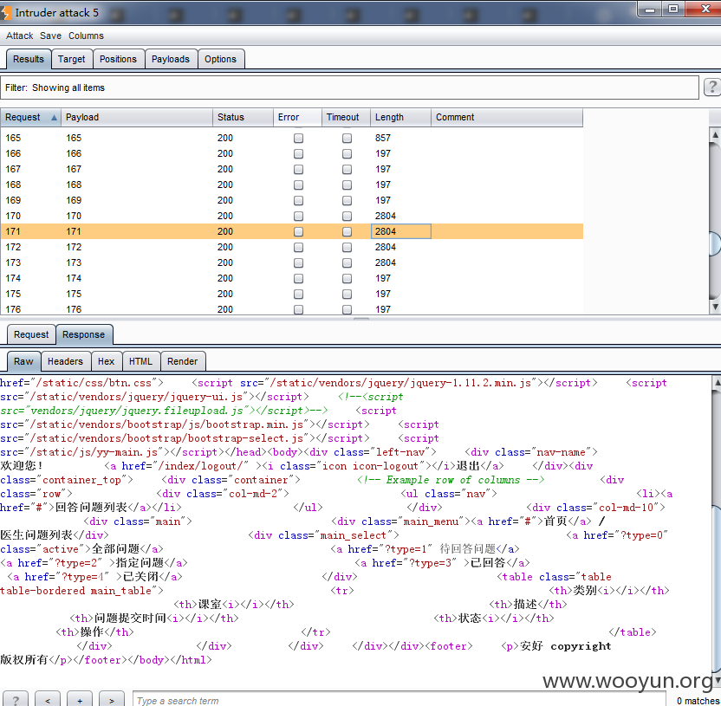Screen dimensions: 721x706
Task: Click response pane scroll up arrow
Action: click(x=717, y=383)
